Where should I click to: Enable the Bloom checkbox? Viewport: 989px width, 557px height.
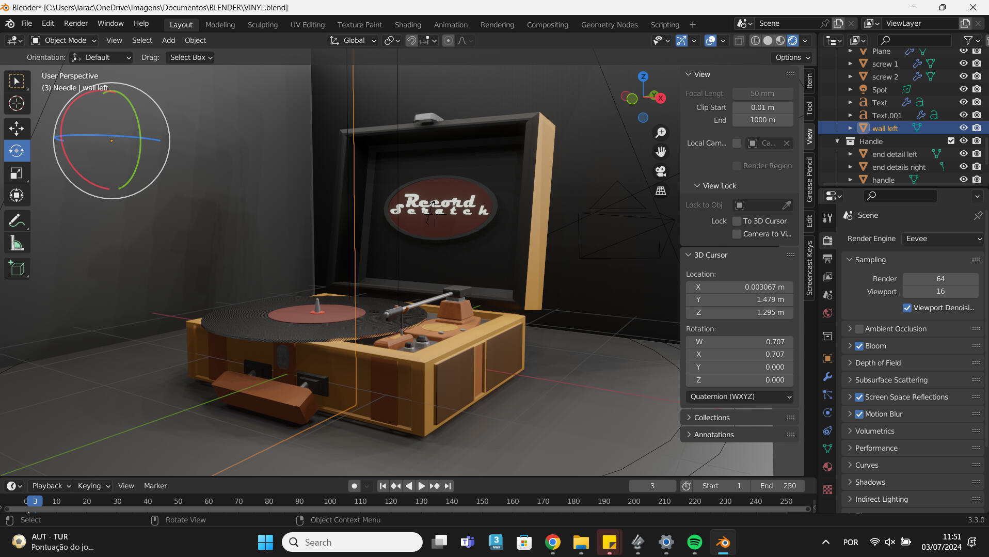pyautogui.click(x=859, y=346)
